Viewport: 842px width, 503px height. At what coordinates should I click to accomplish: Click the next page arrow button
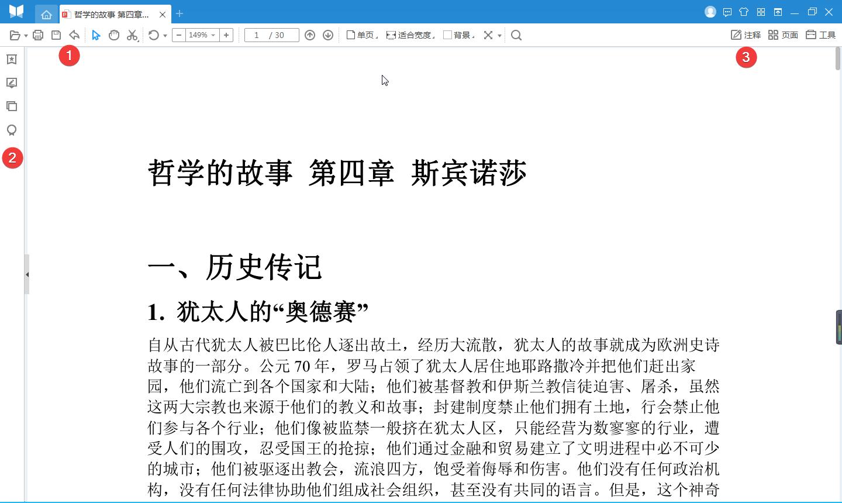[x=328, y=35]
